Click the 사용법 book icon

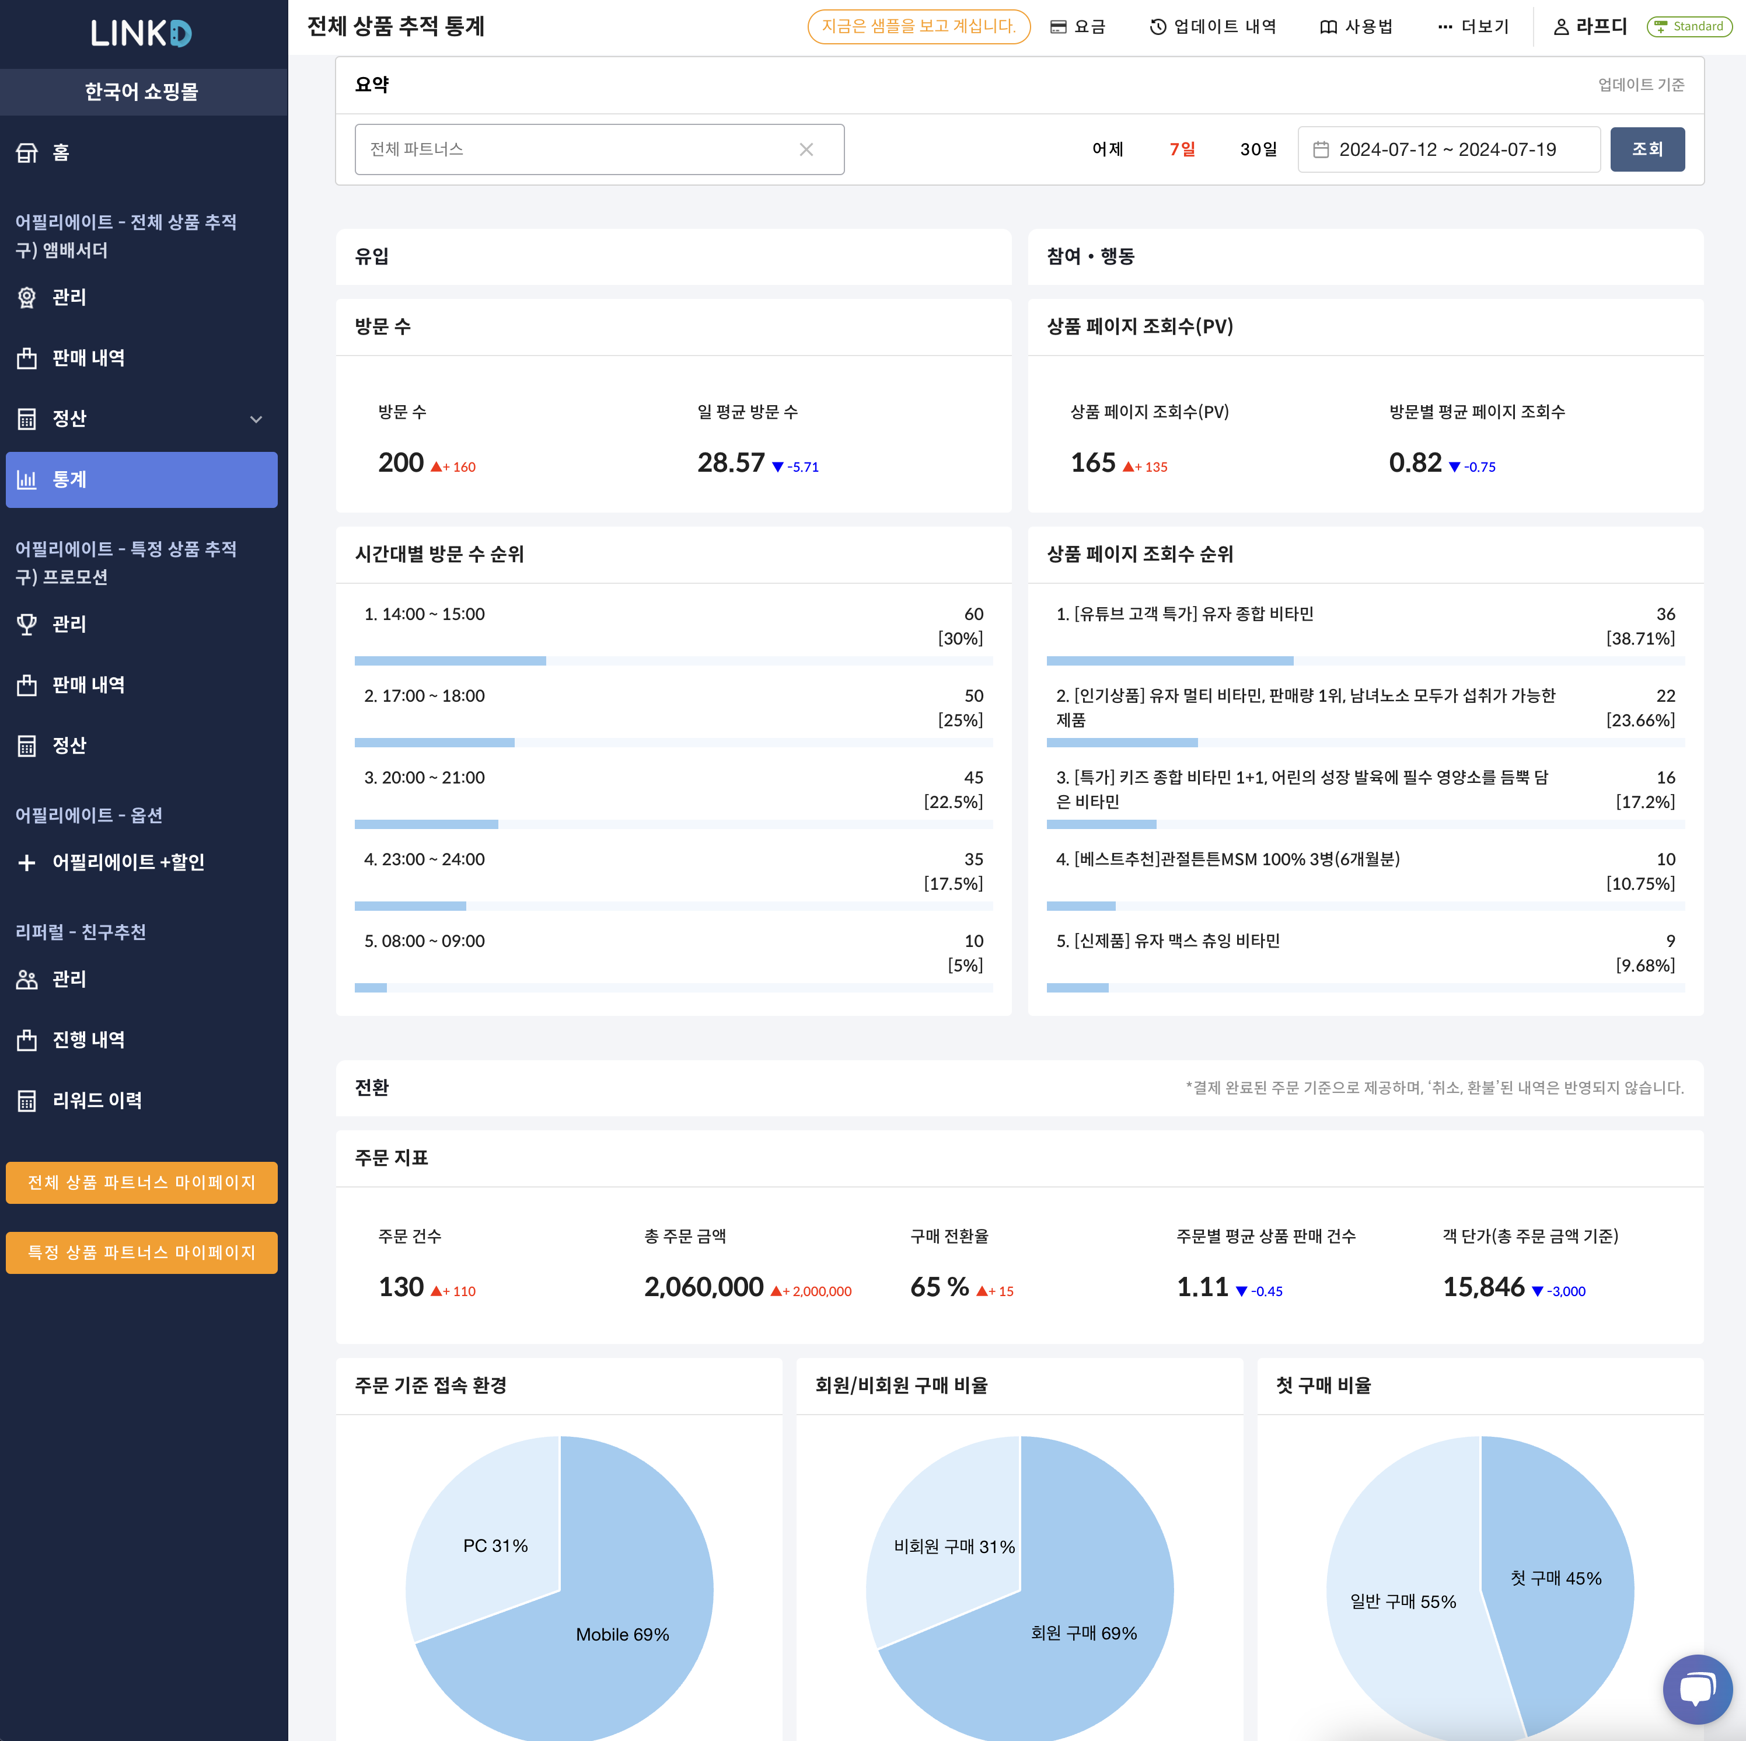[1329, 27]
